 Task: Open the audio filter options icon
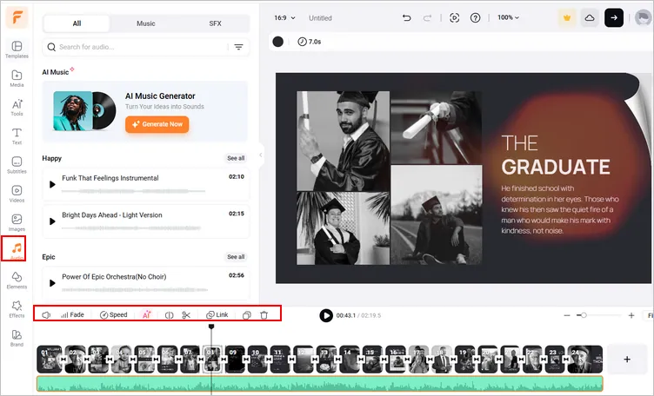pyautogui.click(x=238, y=47)
